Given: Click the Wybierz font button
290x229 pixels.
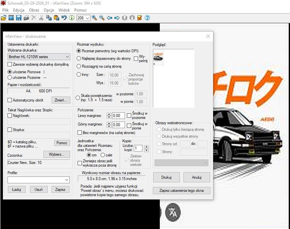Looking at the screenshot, I should [57, 154].
